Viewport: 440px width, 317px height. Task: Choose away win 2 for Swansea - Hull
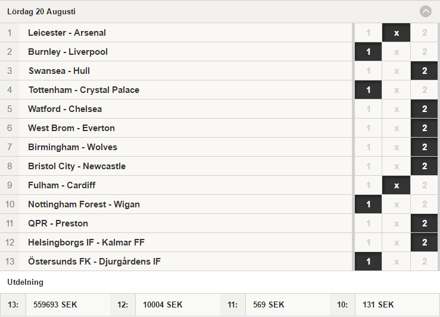425,71
